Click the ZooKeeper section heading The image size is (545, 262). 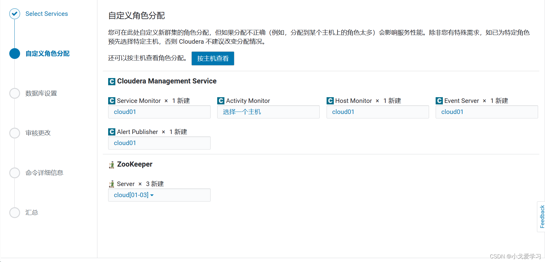point(135,164)
